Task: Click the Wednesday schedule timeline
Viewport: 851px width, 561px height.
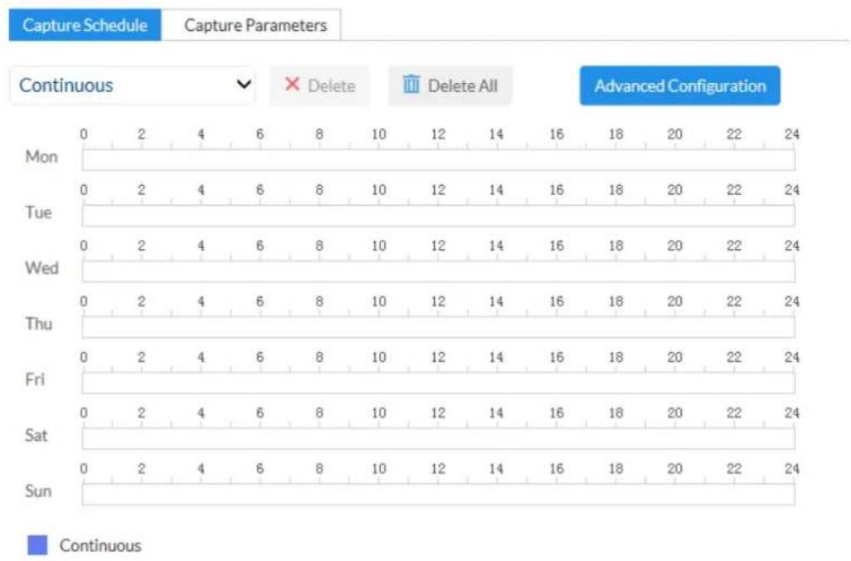Action: pyautogui.click(x=439, y=271)
